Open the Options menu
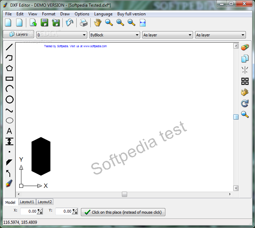 point(82,14)
